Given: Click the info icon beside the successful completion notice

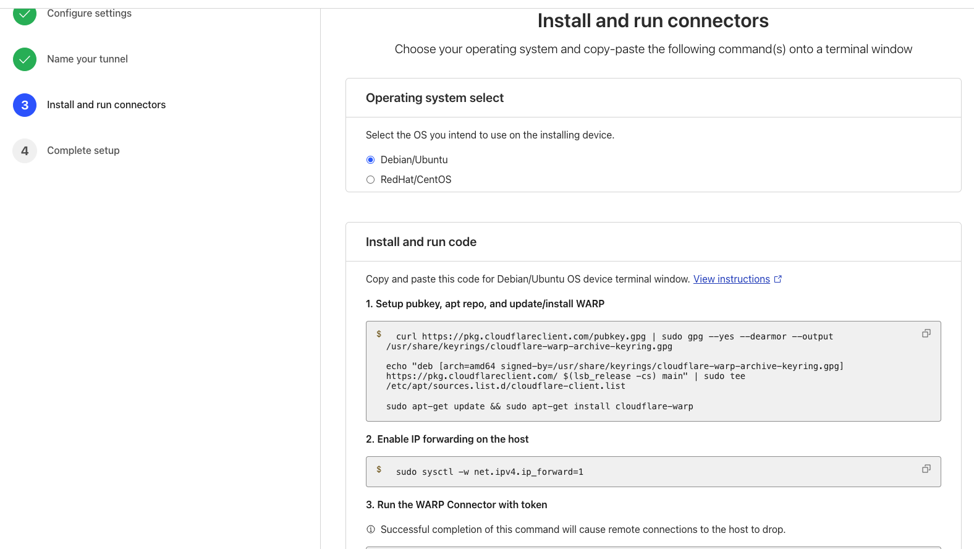Looking at the screenshot, I should point(371,529).
